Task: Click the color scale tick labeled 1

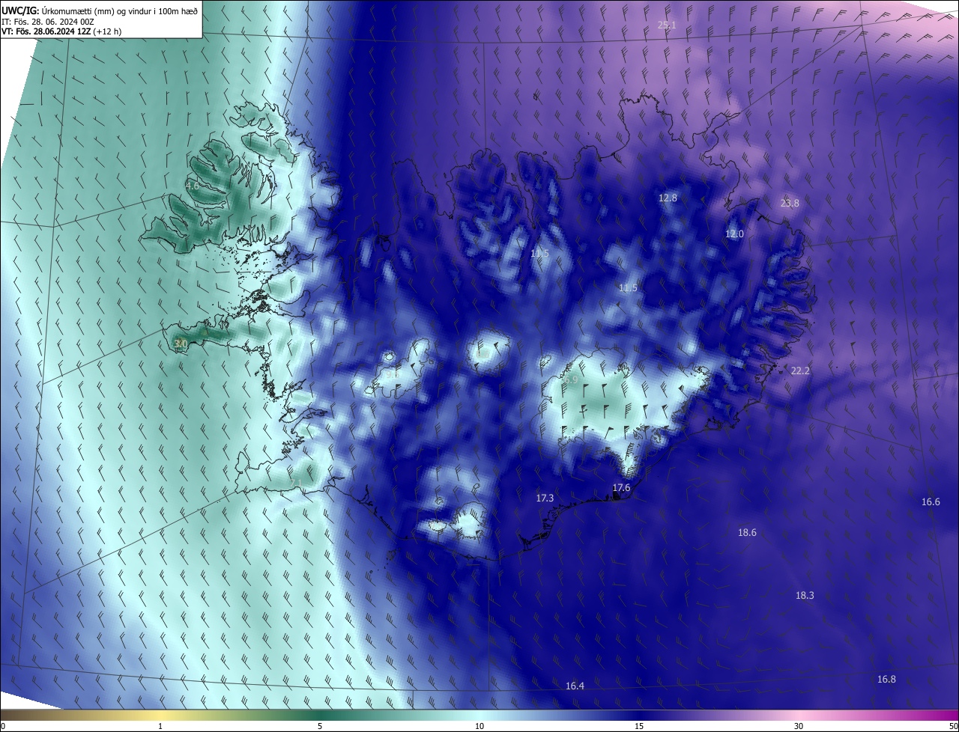Action: 160,727
